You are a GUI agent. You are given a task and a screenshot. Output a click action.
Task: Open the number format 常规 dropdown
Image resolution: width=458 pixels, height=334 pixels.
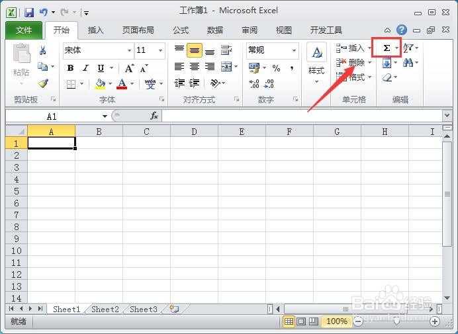294,50
